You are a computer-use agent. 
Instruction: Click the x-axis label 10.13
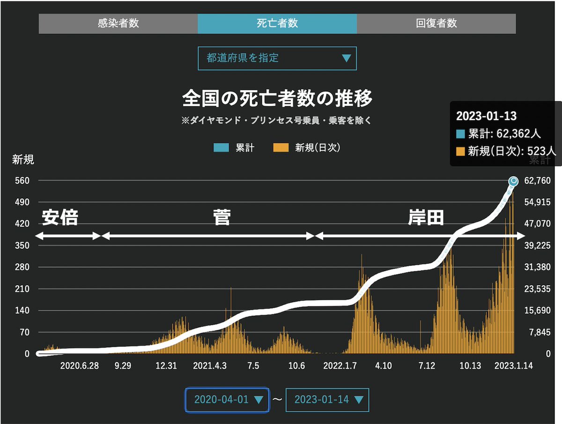[x=470, y=366]
